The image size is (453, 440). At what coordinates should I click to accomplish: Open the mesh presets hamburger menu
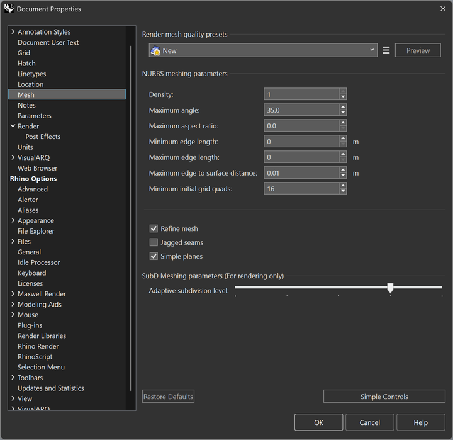386,50
